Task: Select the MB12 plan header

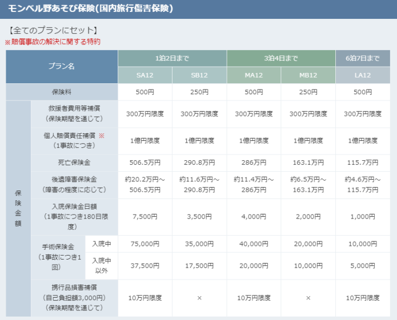Action: point(308,75)
